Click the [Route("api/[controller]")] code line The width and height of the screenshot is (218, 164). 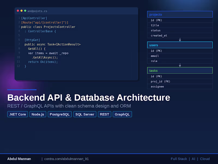45,22
